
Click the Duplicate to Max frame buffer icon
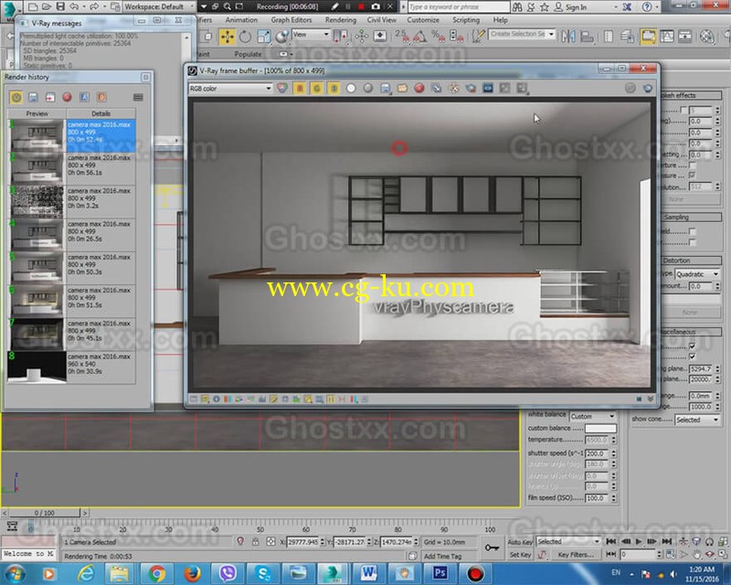[437, 88]
